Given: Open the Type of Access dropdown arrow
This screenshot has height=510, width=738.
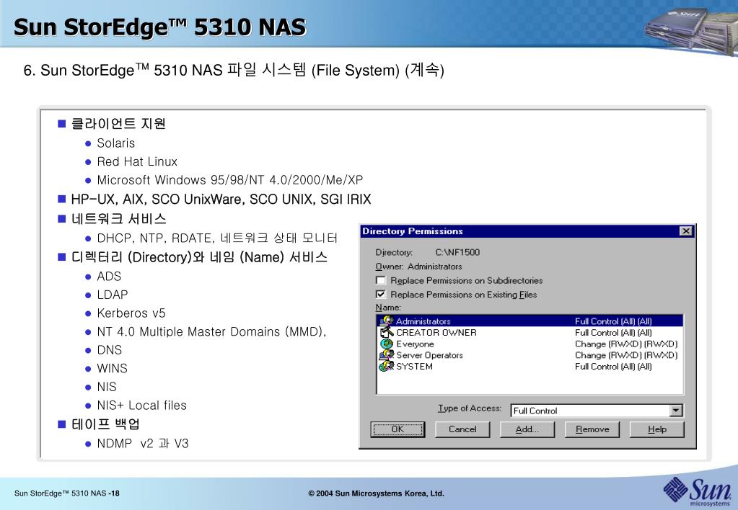Looking at the screenshot, I should [x=676, y=411].
